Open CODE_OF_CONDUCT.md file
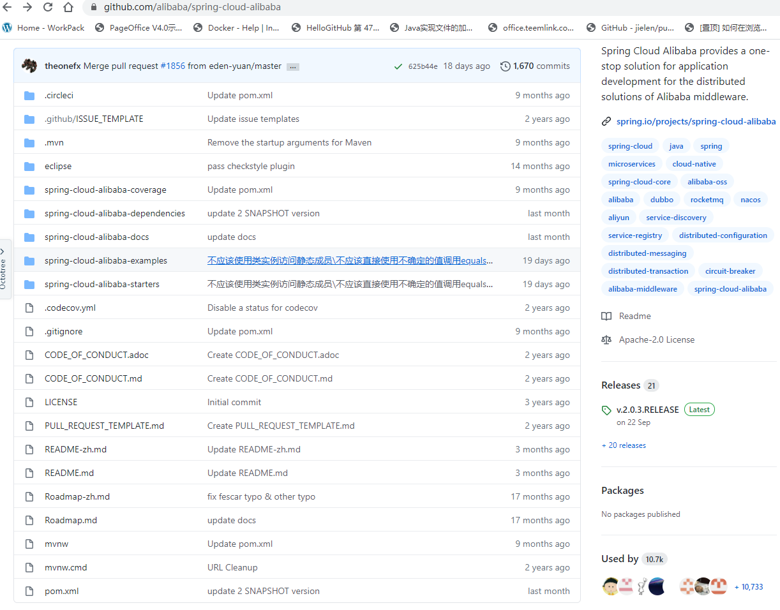This screenshot has height=610, width=780. coord(93,378)
